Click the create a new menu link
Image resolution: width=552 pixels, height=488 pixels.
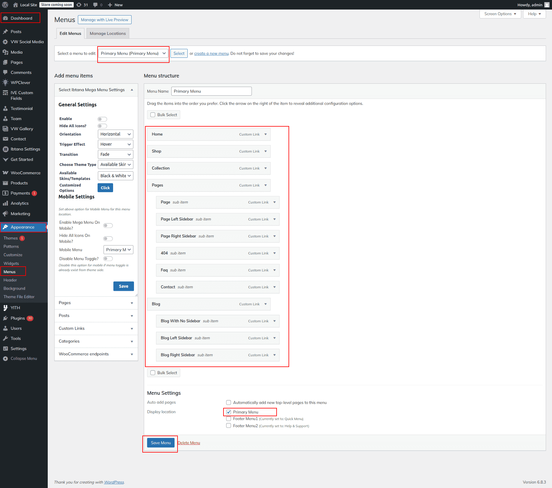211,54
